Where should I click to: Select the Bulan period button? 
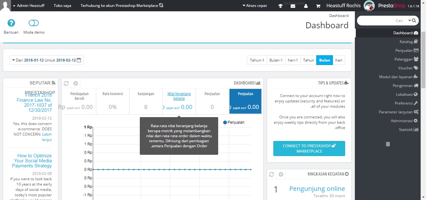324,60
